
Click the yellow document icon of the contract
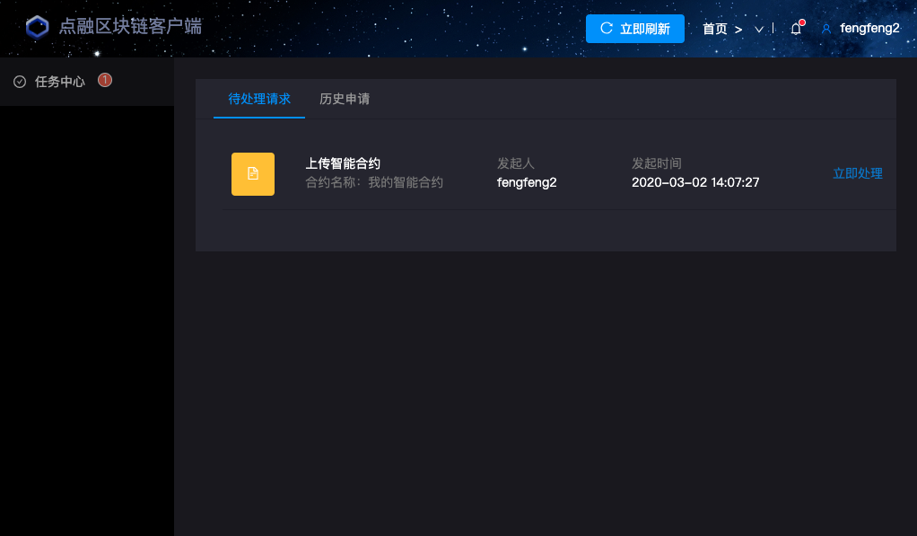pos(253,174)
